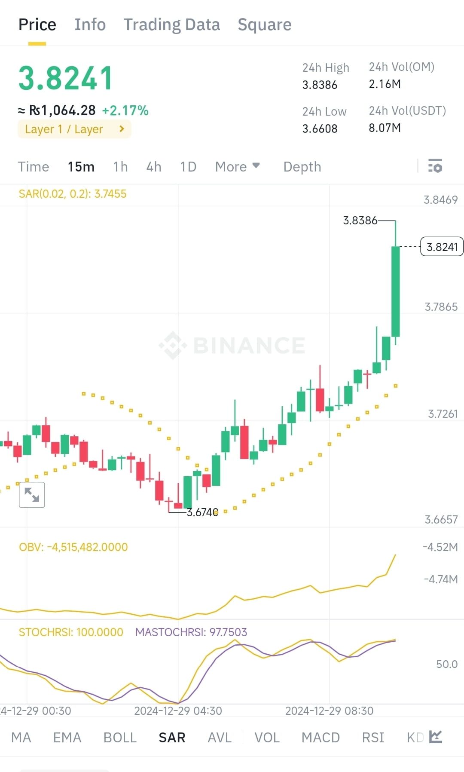This screenshot has width=464, height=772.
Task: Switch to the Trading Data tab
Action: point(172,25)
